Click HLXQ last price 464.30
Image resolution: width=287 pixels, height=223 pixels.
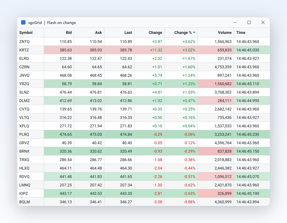119,168
